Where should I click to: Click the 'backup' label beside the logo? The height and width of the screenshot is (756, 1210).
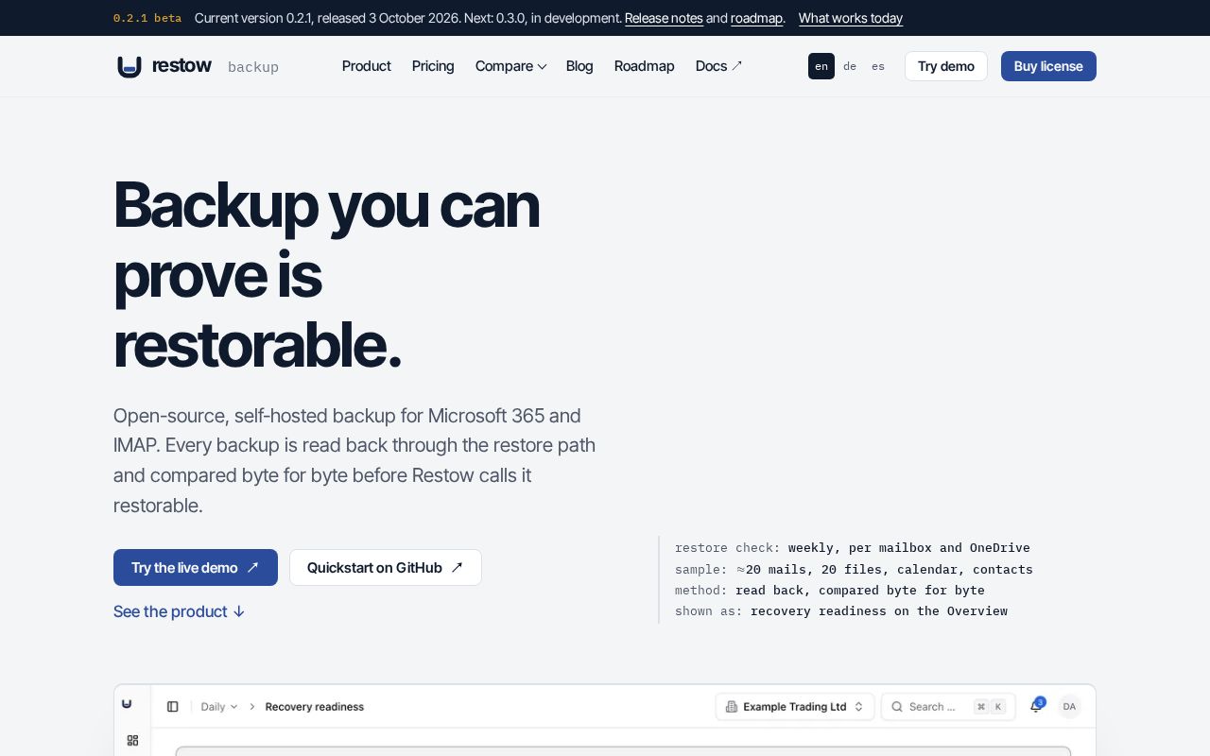(253, 67)
